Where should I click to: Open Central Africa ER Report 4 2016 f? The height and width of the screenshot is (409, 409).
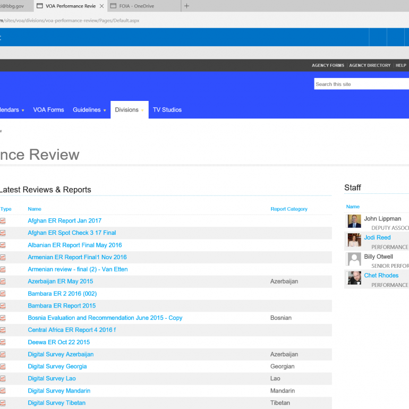72,330
